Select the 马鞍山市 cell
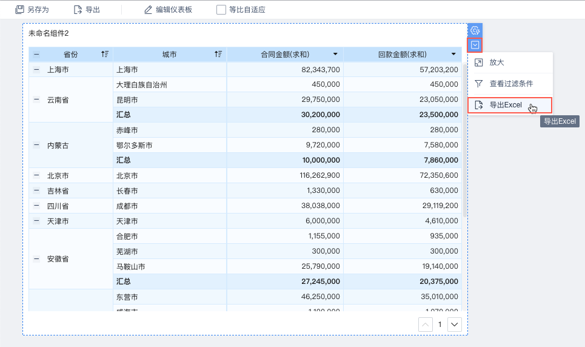This screenshot has width=585, height=347. [x=170, y=267]
